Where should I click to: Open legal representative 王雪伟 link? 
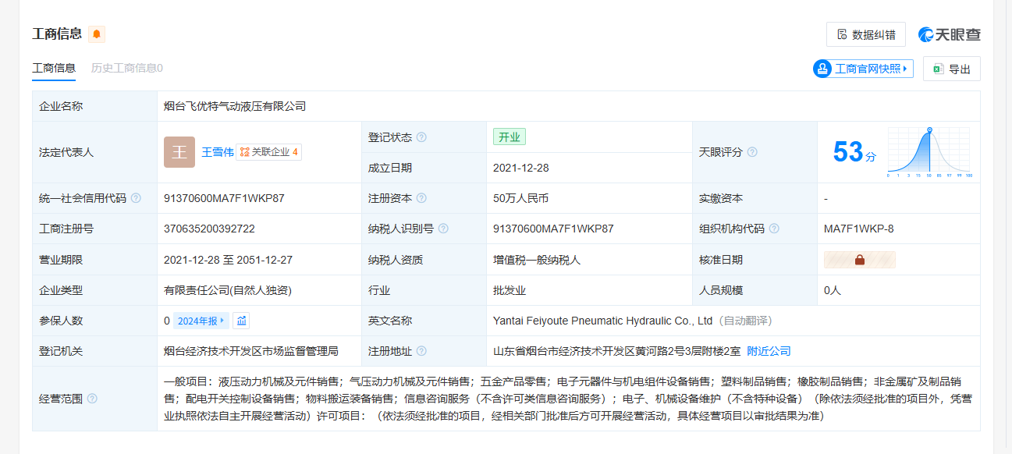[x=218, y=152]
